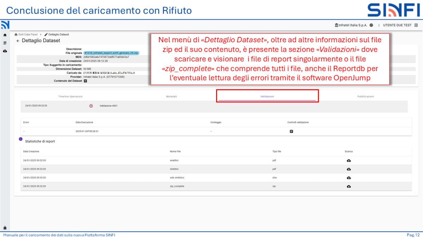Open the home page from the sidebar
Screen dimensions: 423x238
tap(5, 35)
